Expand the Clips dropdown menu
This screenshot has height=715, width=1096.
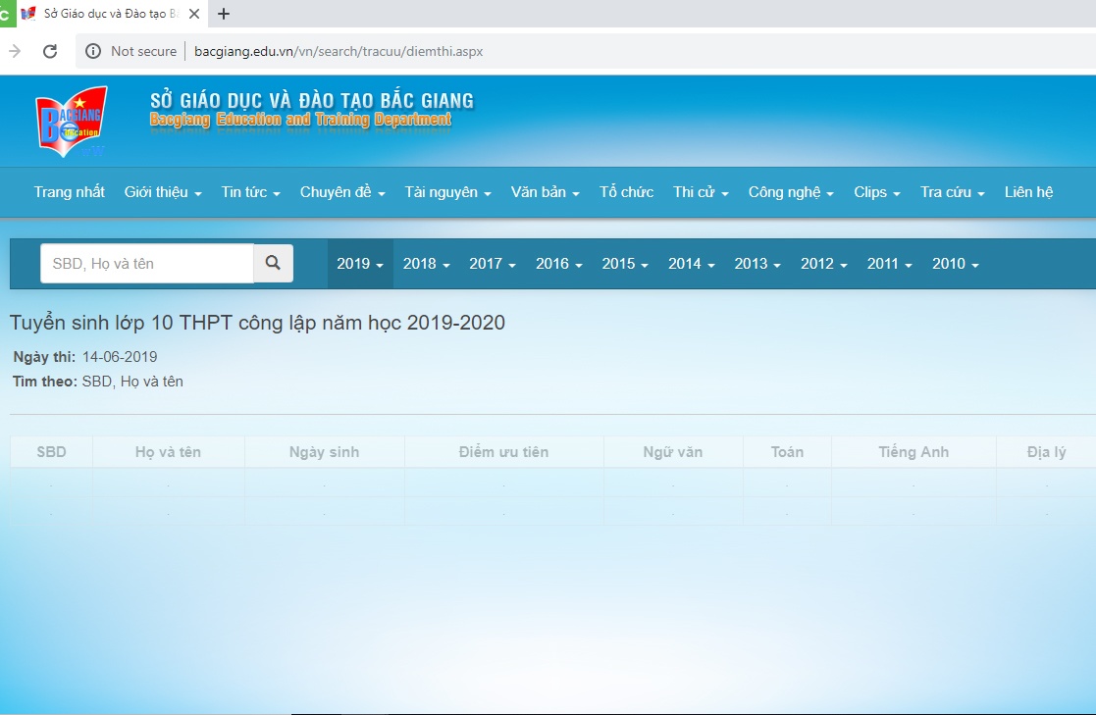[x=875, y=191]
